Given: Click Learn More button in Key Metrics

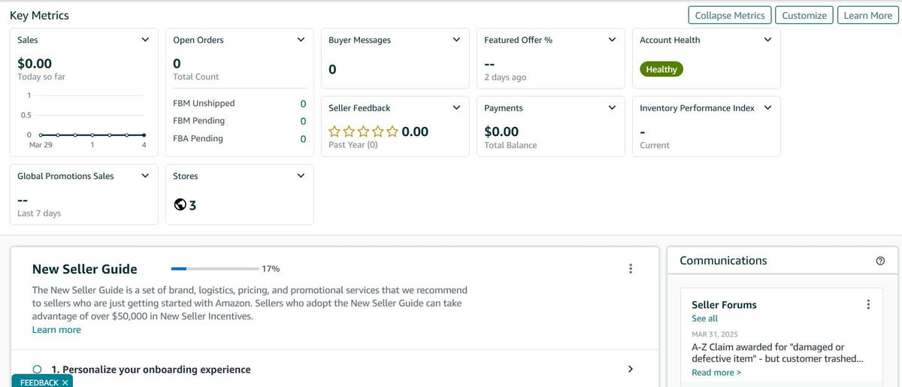Looking at the screenshot, I should click(x=867, y=15).
